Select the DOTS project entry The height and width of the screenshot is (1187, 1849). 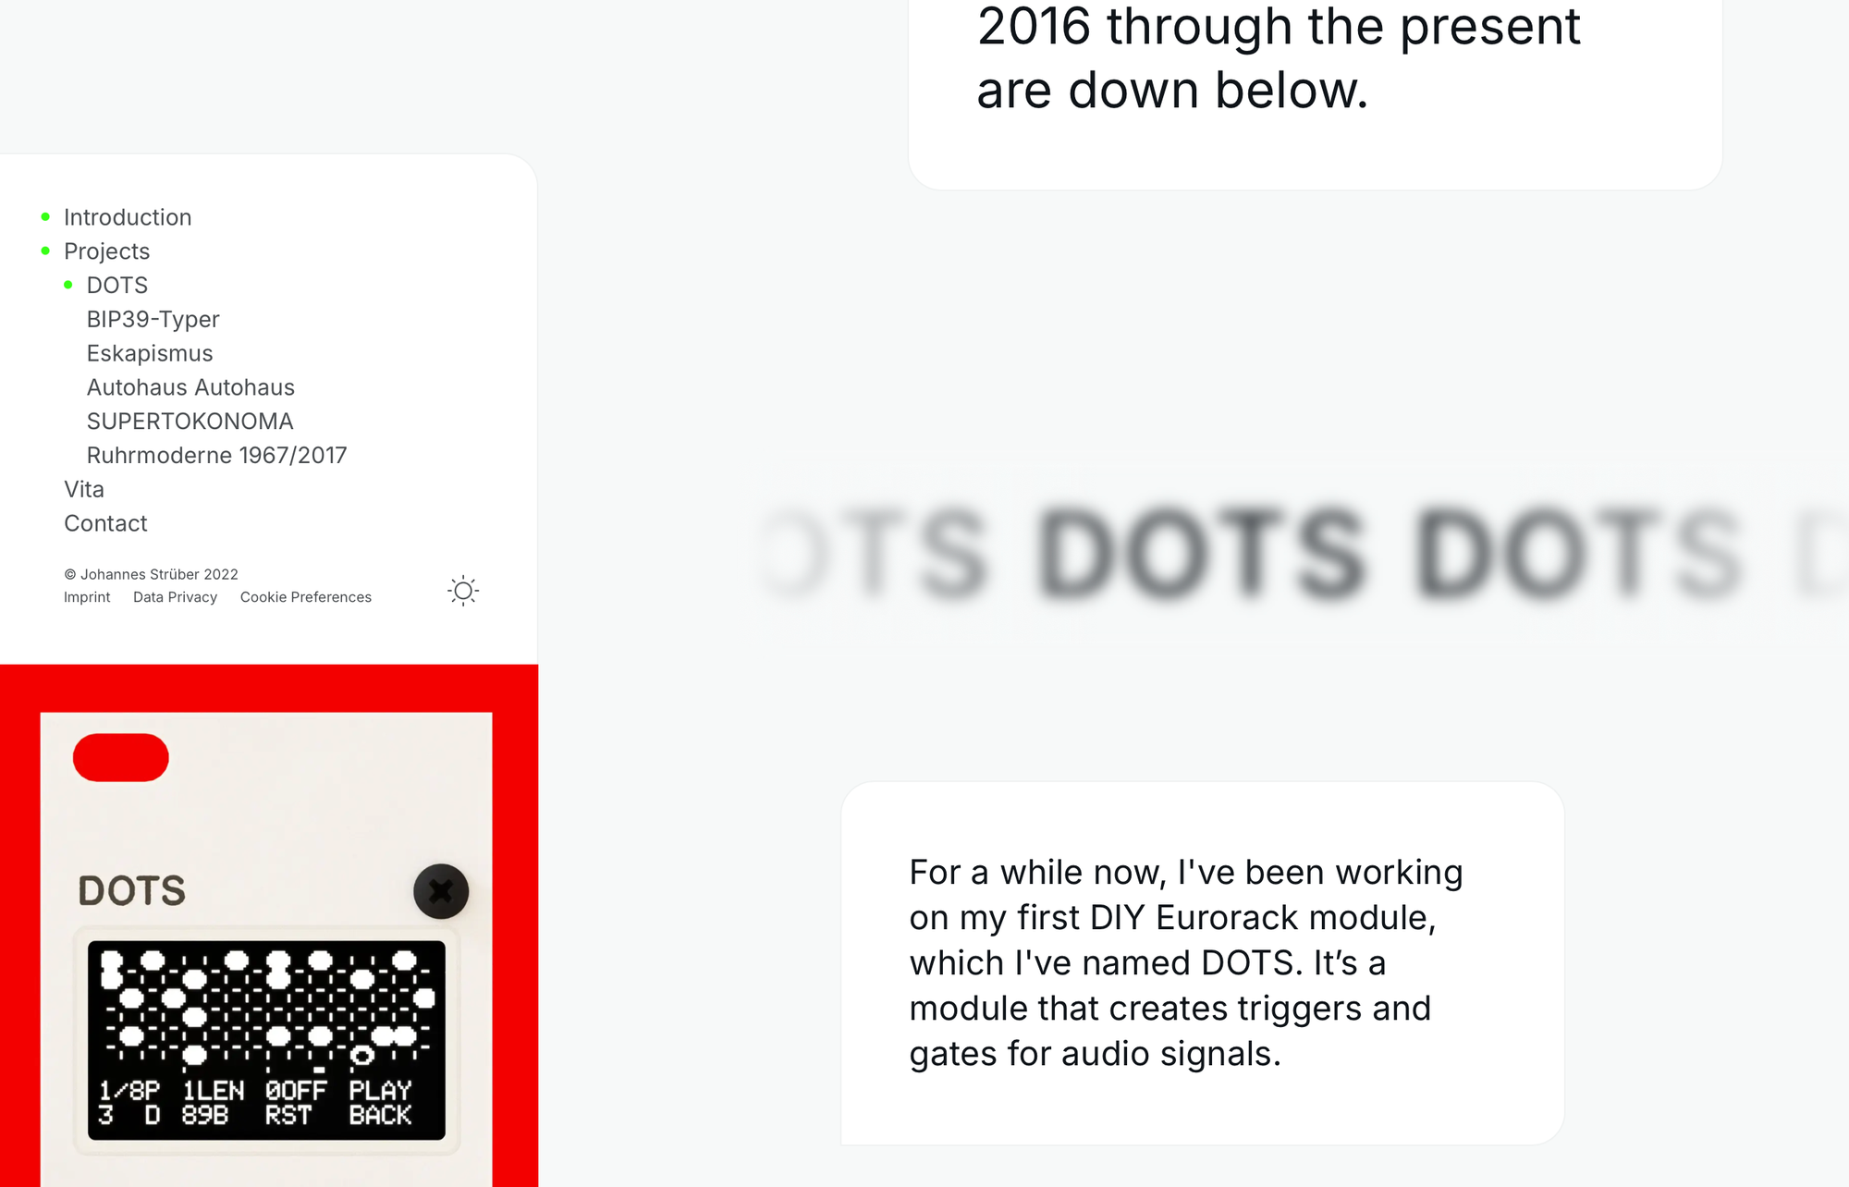click(x=117, y=286)
